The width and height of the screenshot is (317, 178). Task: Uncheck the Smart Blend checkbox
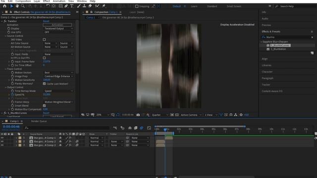[44, 105]
